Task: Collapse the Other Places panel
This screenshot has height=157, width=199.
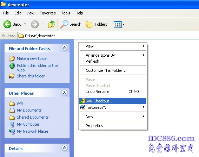Action: pos(65,93)
